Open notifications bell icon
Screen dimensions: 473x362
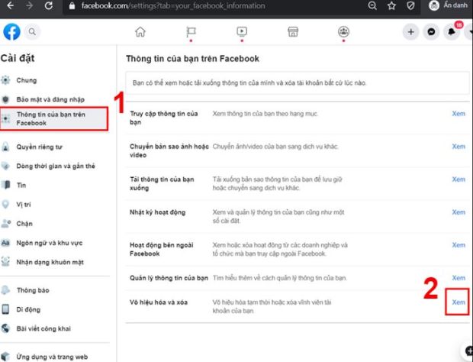[x=452, y=32]
